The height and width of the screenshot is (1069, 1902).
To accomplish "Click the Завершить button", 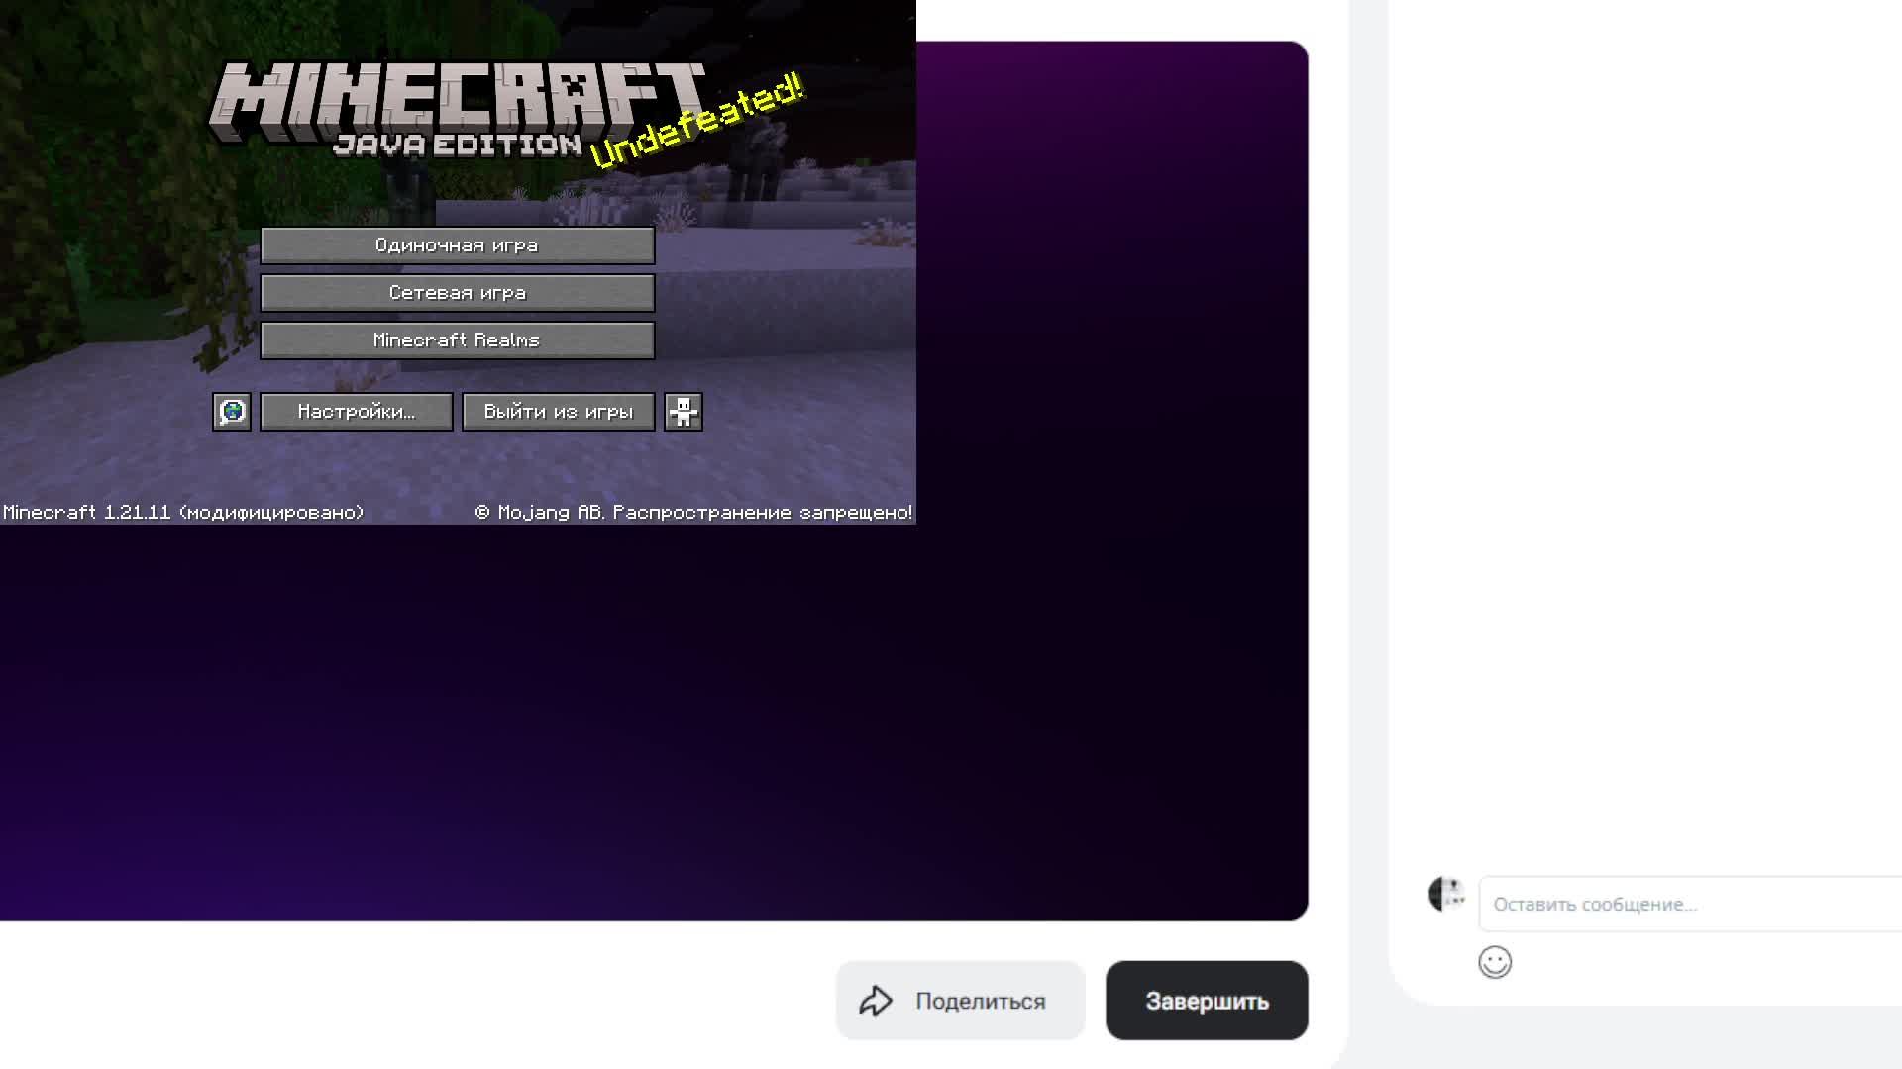I will click(x=1207, y=1001).
